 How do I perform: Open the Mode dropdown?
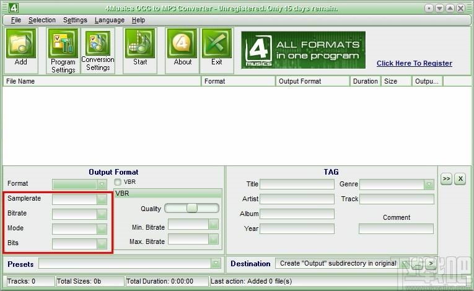pos(102,228)
